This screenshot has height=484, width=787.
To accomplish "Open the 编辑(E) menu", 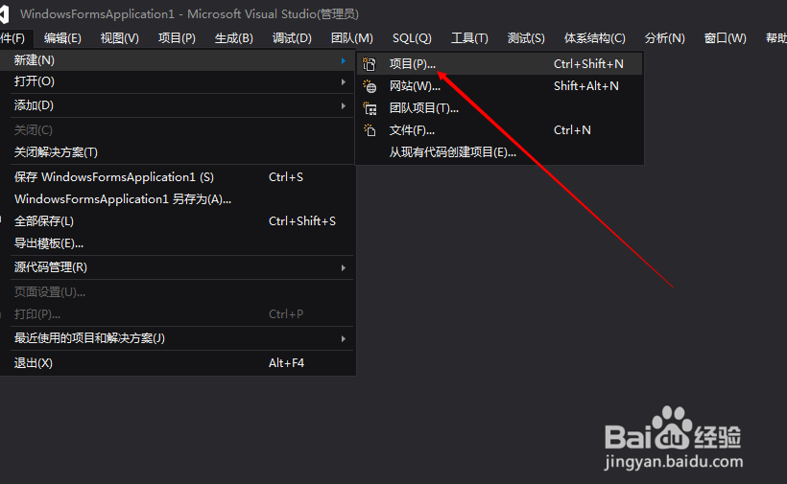I will [x=62, y=38].
